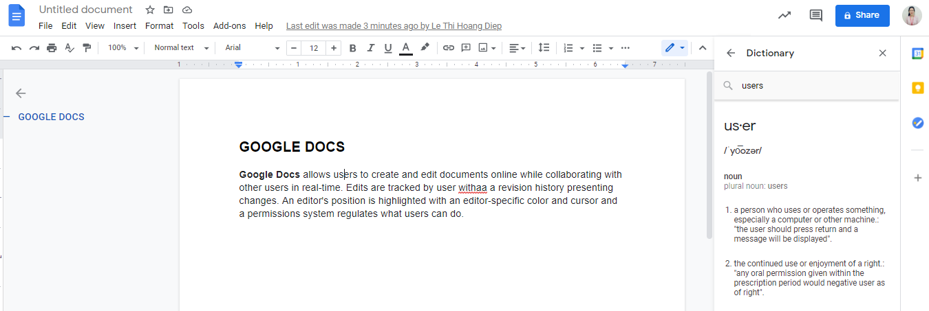This screenshot has width=929, height=311.
Task: Open Google Calendar side panel
Action: coord(917,54)
